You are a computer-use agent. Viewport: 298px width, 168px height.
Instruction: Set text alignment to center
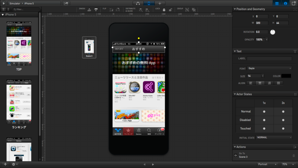pos(260,83)
